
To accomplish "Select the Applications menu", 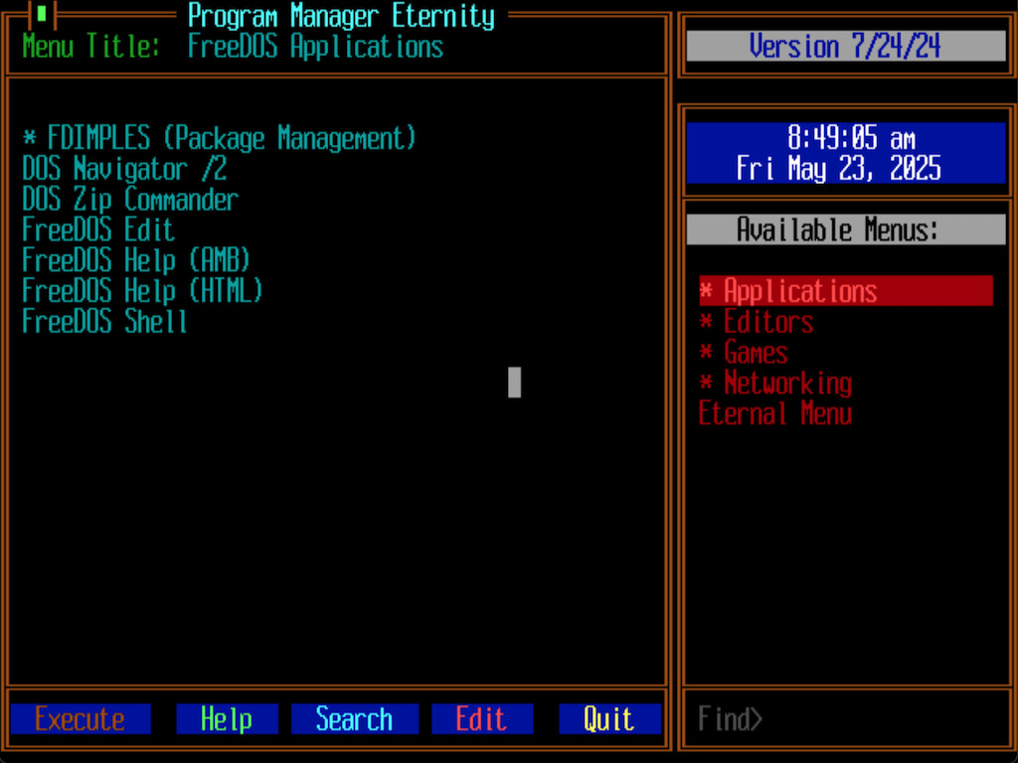I will tap(799, 291).
